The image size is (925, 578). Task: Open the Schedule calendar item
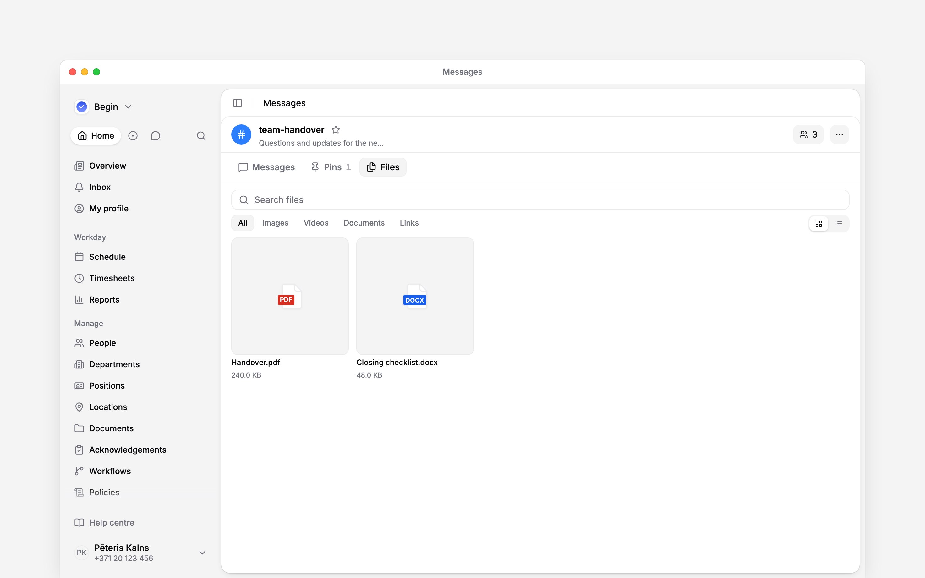(x=140, y=257)
